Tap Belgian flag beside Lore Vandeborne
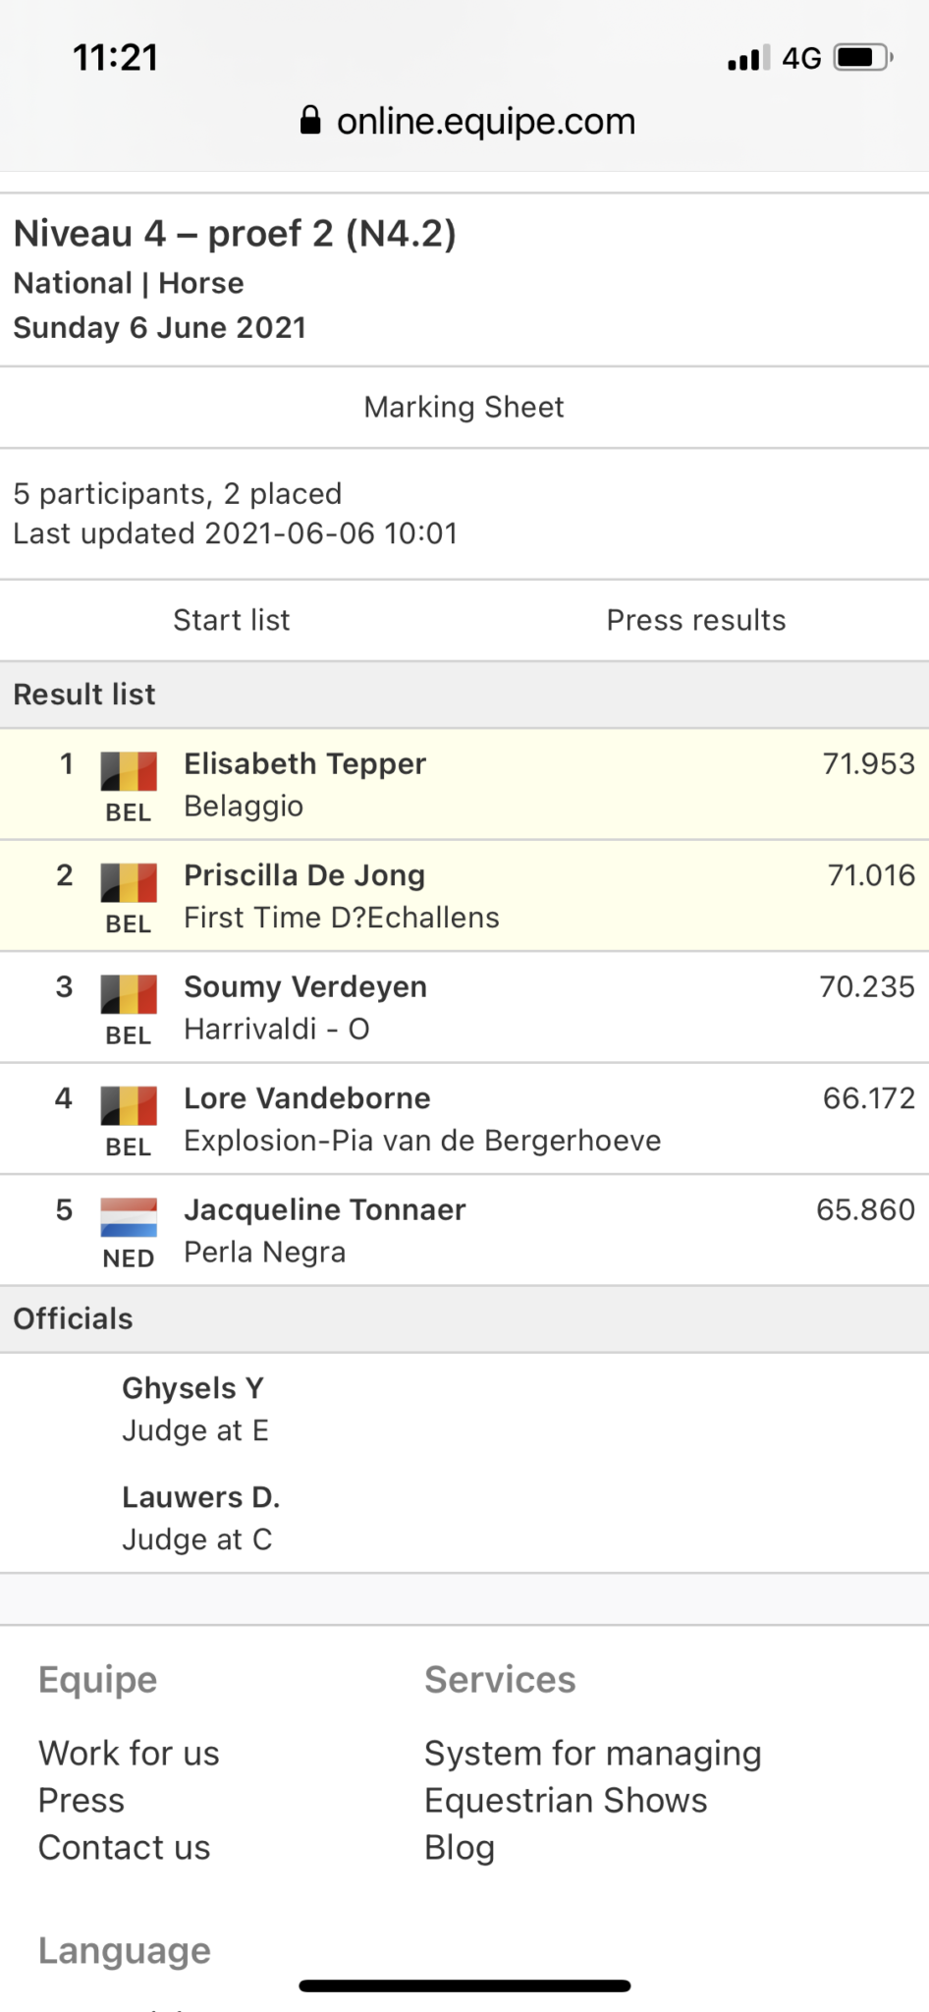Image resolution: width=929 pixels, height=2012 pixels. click(x=129, y=1105)
